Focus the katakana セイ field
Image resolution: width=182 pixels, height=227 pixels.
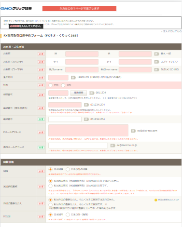pos(82,62)
